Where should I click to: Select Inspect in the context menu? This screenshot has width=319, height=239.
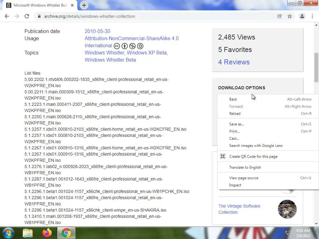(268, 185)
